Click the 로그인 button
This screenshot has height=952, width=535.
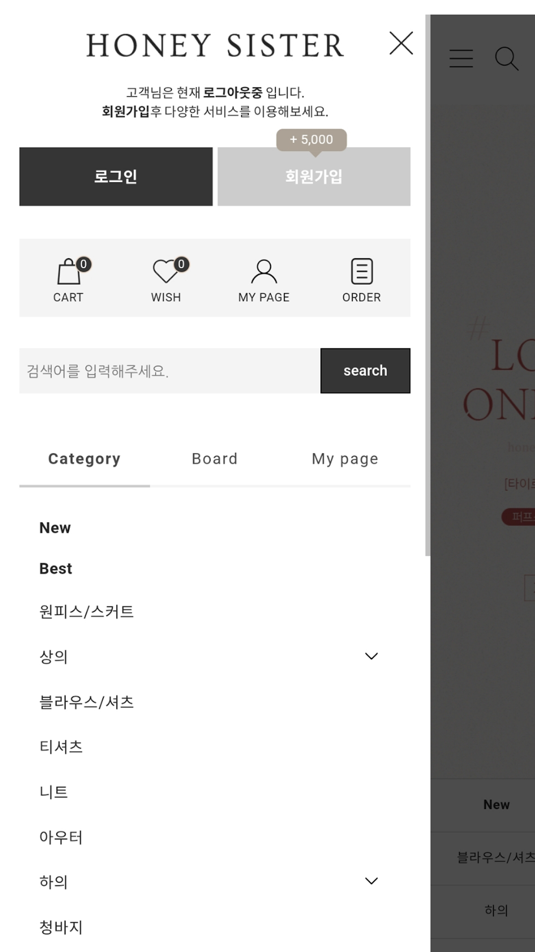pos(116,177)
